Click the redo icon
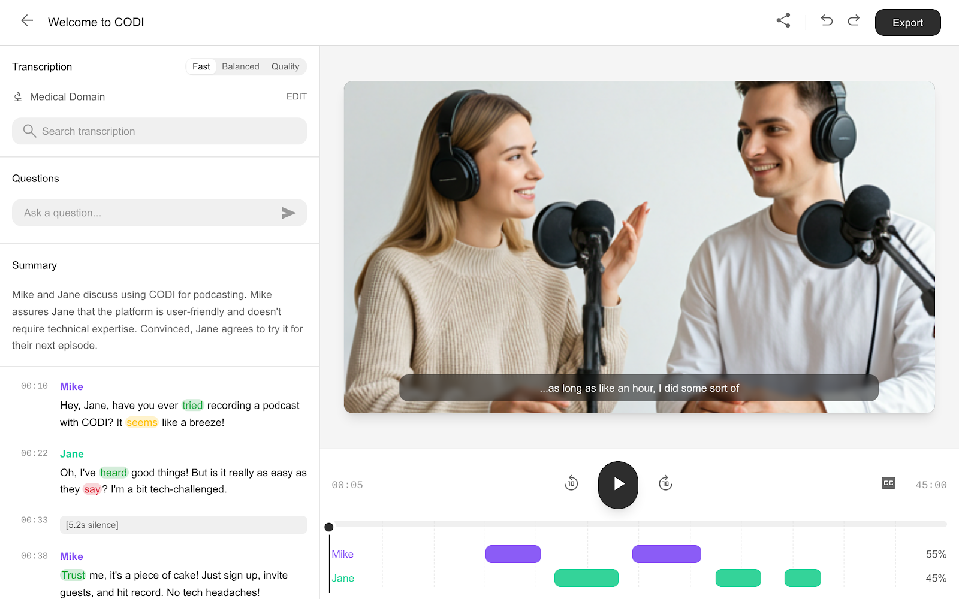959x599 pixels. [x=853, y=20]
